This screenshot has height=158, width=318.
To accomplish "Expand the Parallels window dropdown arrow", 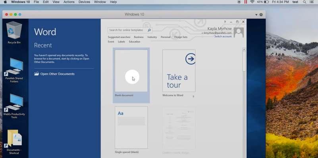I will coord(256,15).
